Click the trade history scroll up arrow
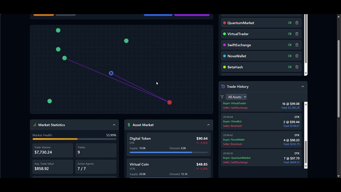The height and width of the screenshot is (192, 341). click(306, 104)
